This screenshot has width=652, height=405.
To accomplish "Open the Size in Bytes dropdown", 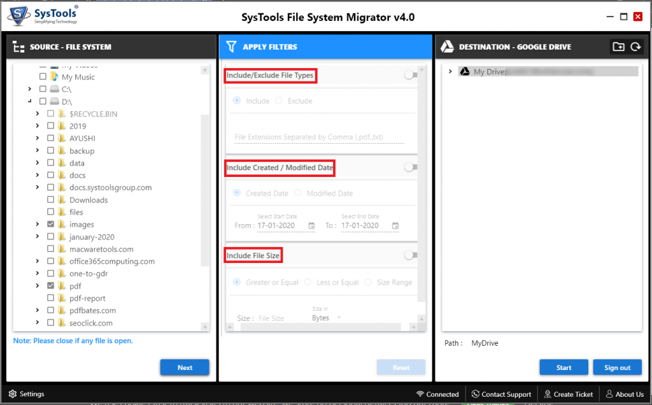I will [327, 318].
